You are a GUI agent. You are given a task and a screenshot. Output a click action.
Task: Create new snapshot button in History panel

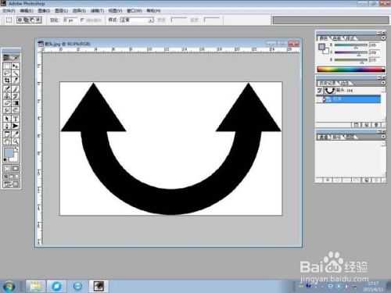(x=366, y=125)
